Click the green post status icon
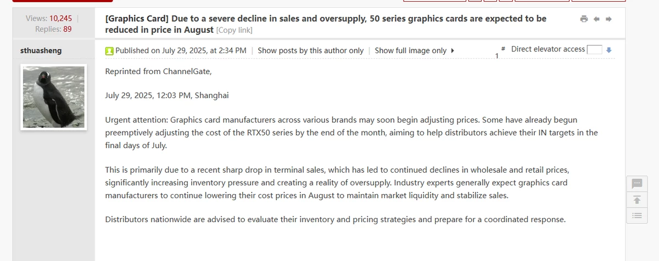Screen dimensions: 659x261 tap(109, 51)
